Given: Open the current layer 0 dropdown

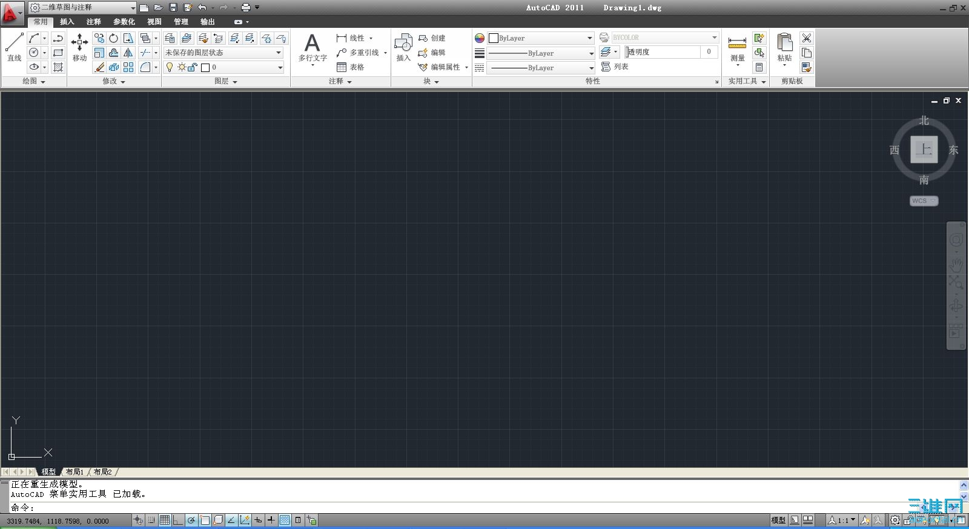Looking at the screenshot, I should 223,67.
